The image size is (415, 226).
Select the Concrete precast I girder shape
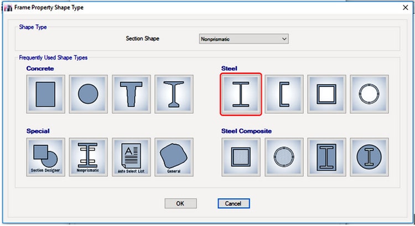point(174,94)
